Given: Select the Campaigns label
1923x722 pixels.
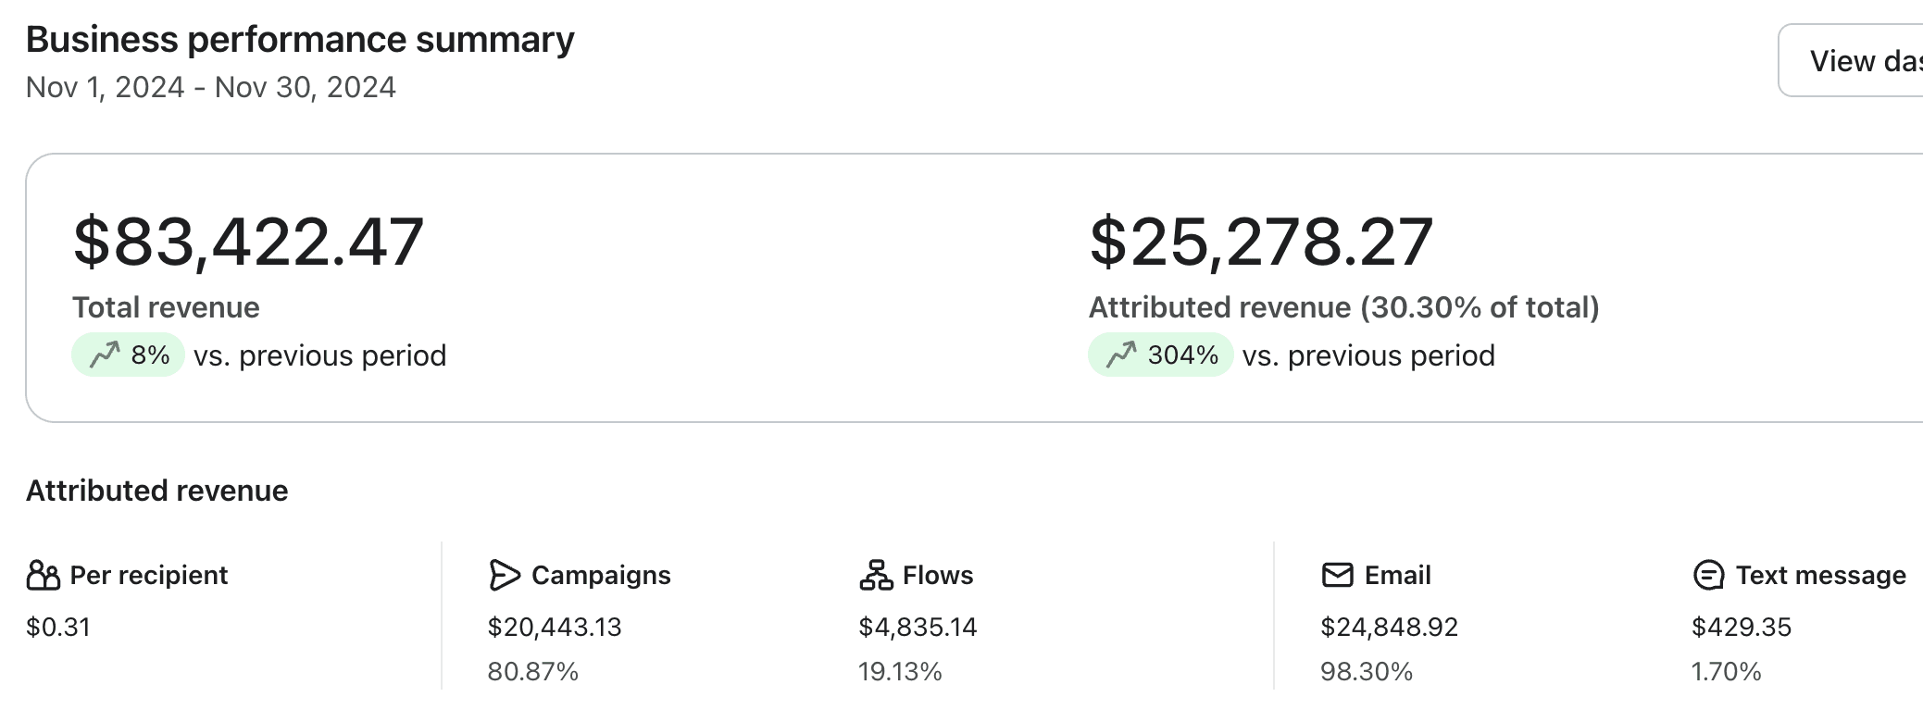Looking at the screenshot, I should pos(601,575).
